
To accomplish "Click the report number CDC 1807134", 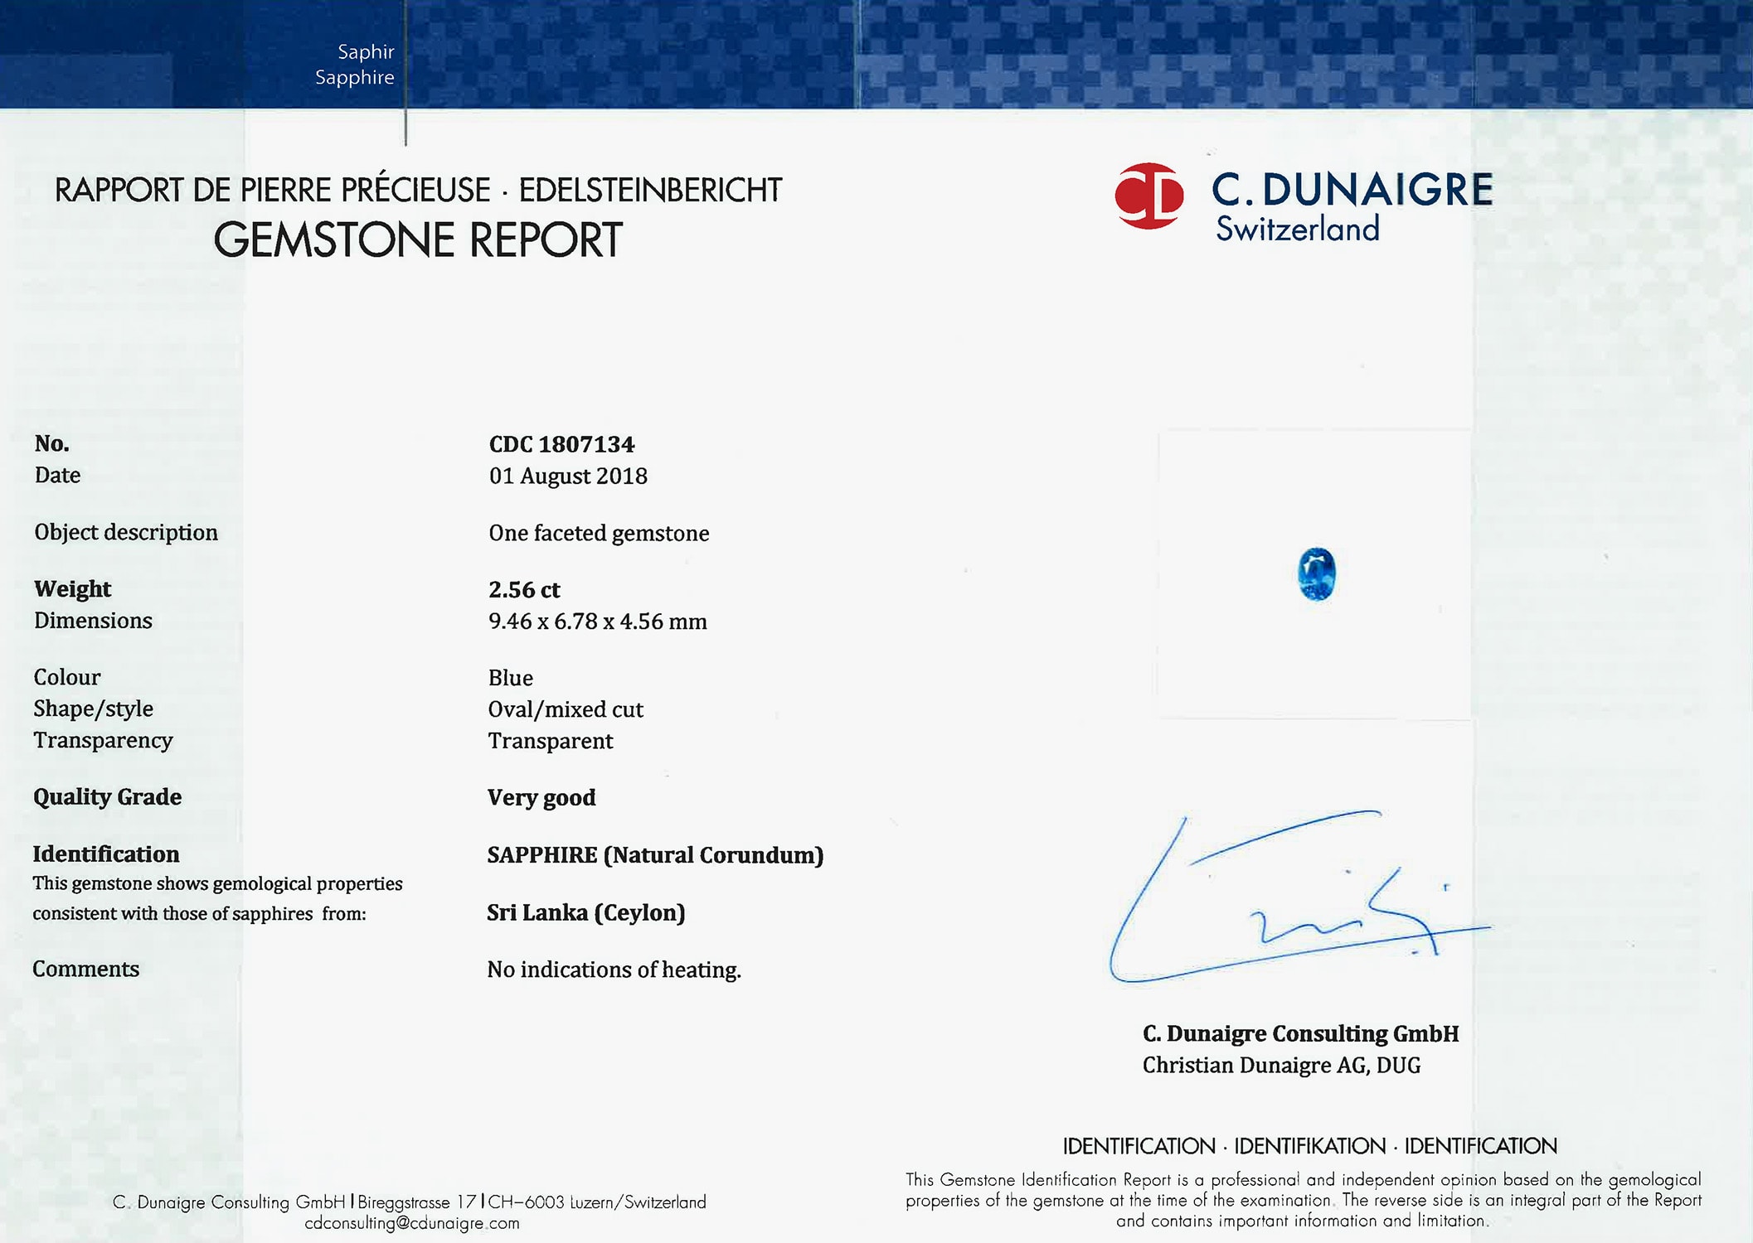I will tap(561, 444).
